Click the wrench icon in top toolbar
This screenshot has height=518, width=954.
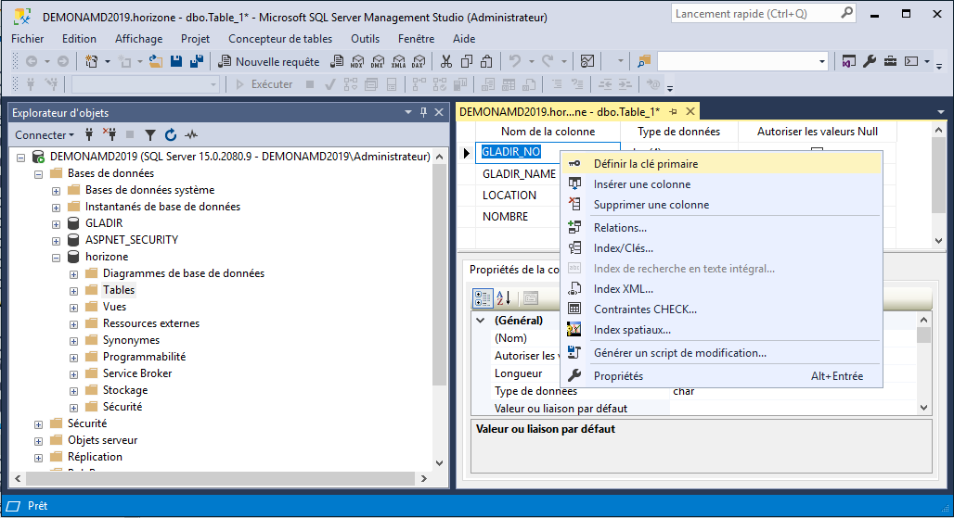click(870, 62)
